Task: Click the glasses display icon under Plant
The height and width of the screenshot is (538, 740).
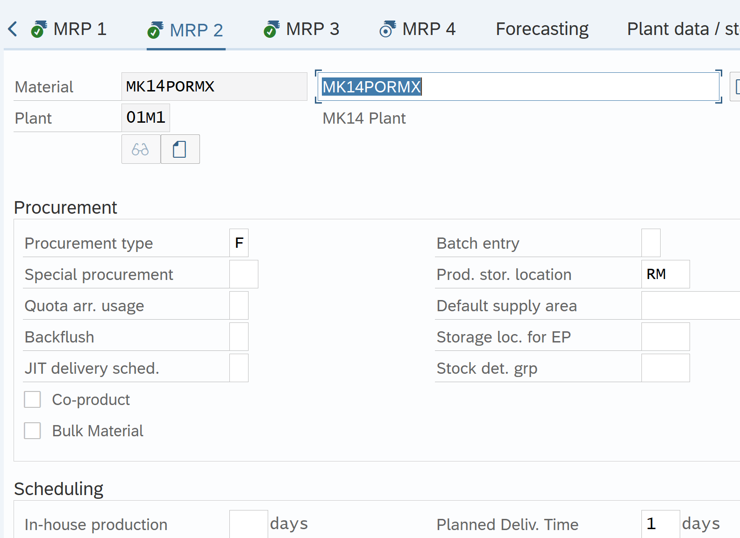Action: click(x=141, y=149)
